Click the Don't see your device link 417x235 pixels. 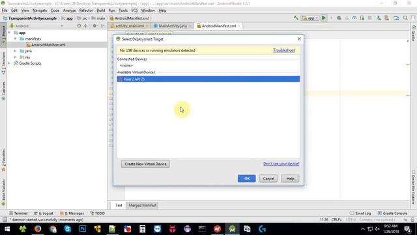click(x=281, y=164)
